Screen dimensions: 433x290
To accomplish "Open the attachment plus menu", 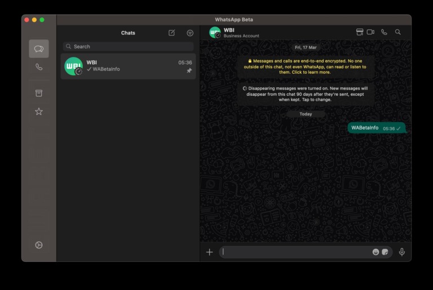I will (x=210, y=252).
